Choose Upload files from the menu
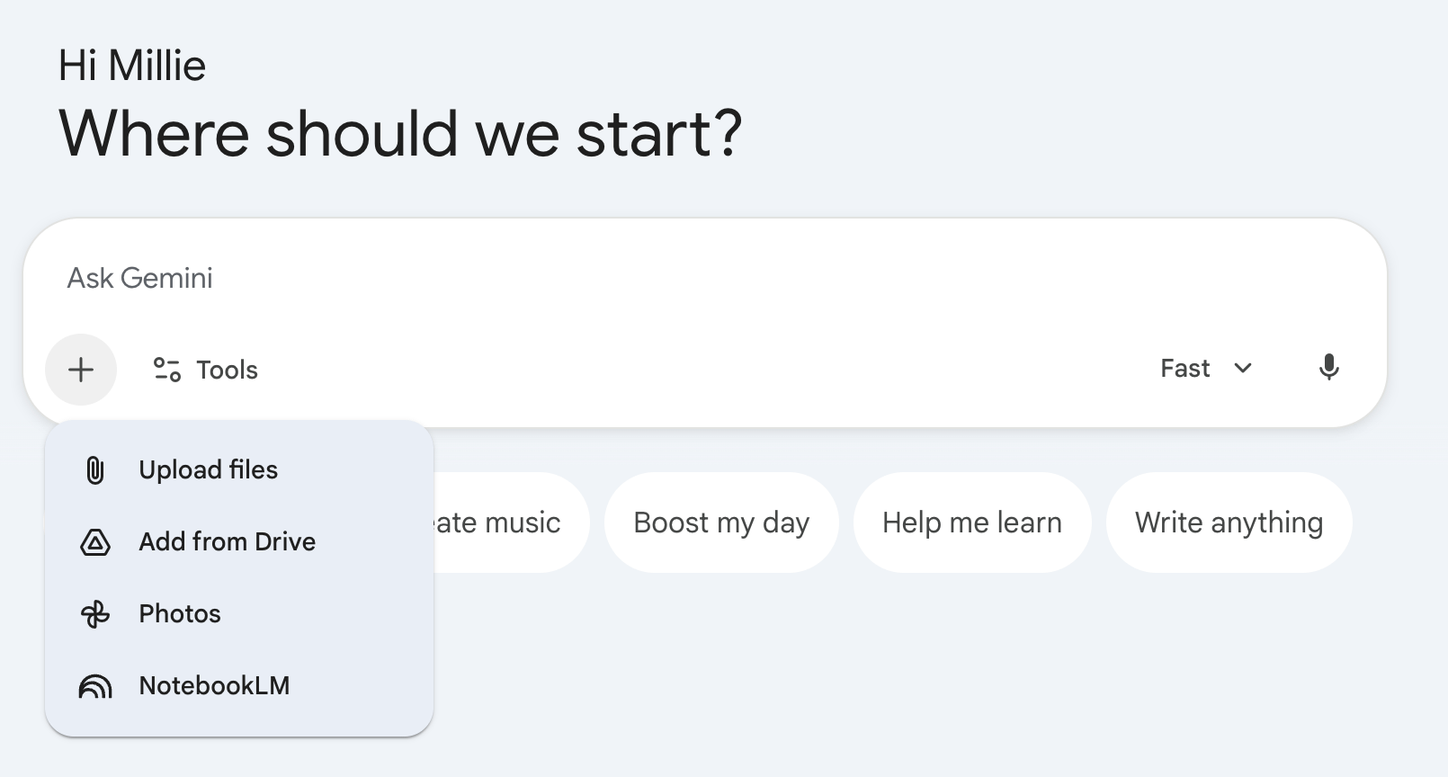The image size is (1448, 777). (208, 469)
